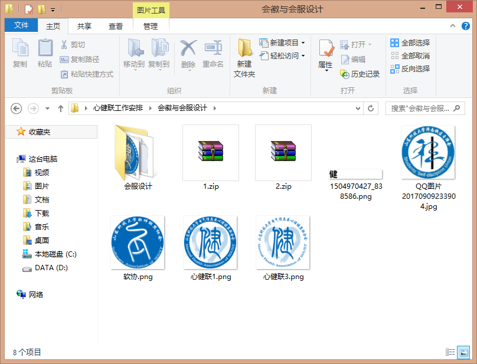Screen dimensions: 477x364
Task: Switch to details list view
Action: tap(450, 352)
